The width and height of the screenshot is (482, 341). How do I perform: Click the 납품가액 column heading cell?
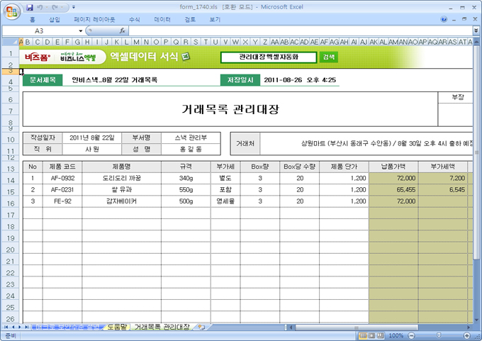coord(393,167)
